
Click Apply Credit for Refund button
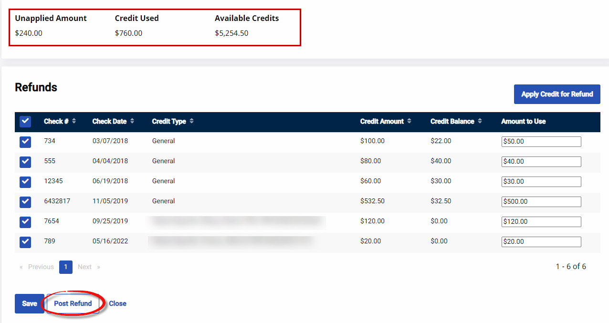coord(556,94)
